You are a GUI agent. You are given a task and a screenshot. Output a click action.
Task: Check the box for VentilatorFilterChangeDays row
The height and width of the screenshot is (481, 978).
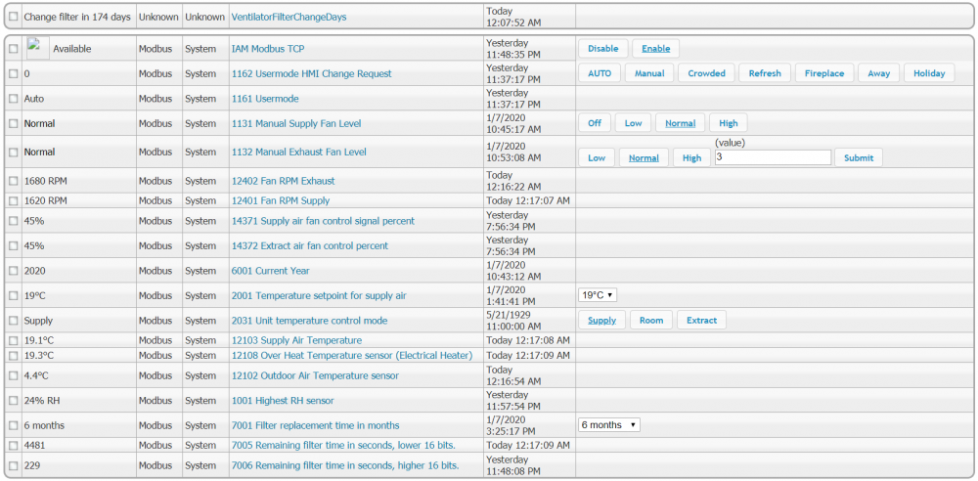click(x=14, y=17)
